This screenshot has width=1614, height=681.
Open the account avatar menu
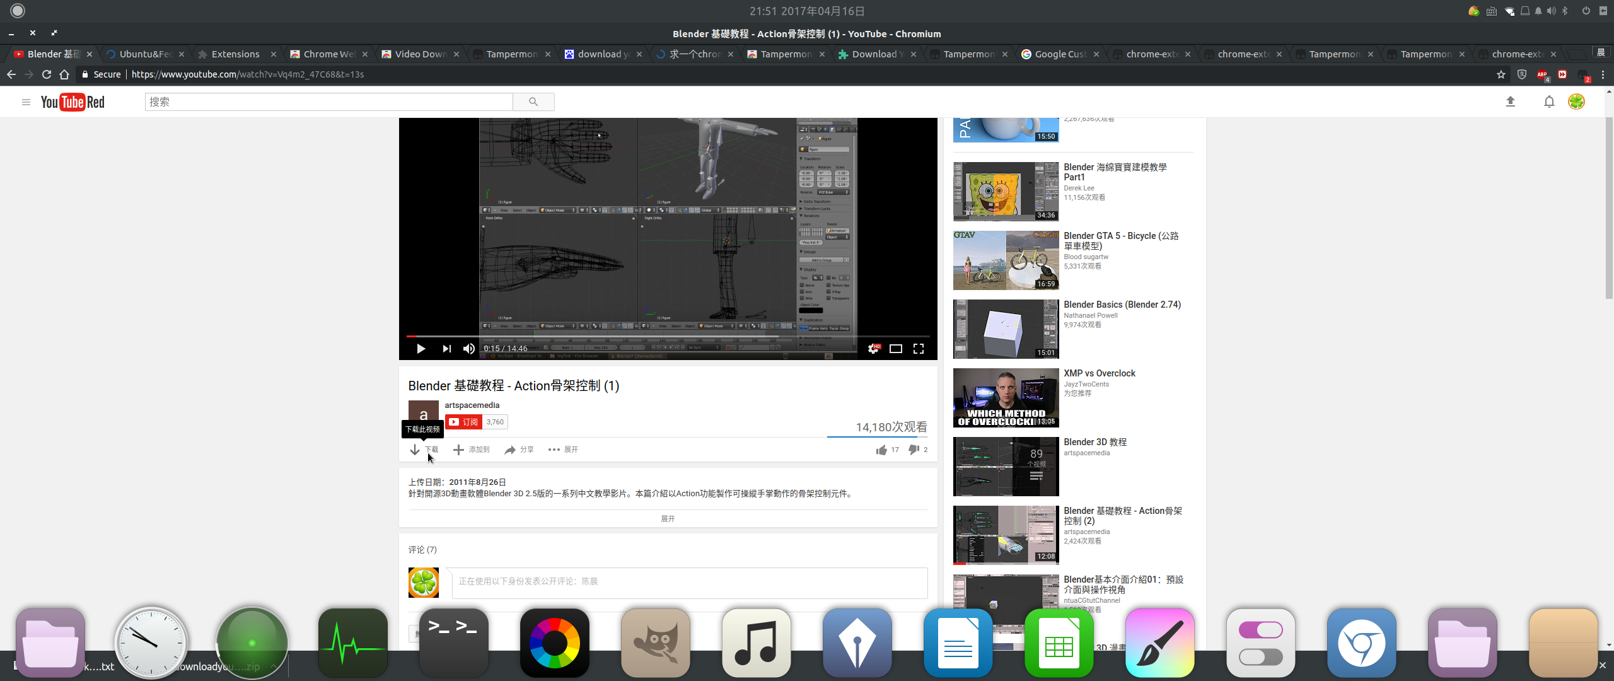[1576, 102]
